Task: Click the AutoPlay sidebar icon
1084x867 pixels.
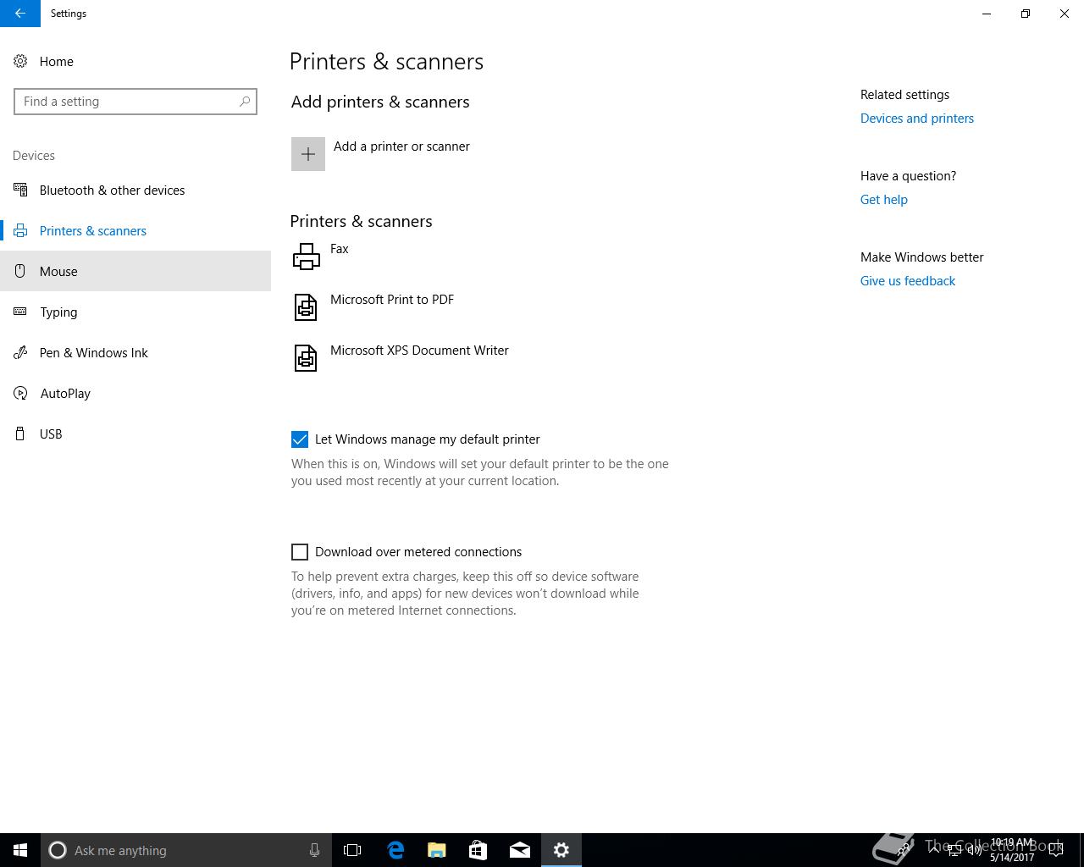Action: tap(20, 394)
